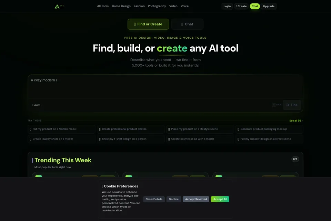The image size is (331, 221).
Task: Choose 'Create cosmetics ad with a model'
Action: [x=200, y=139]
